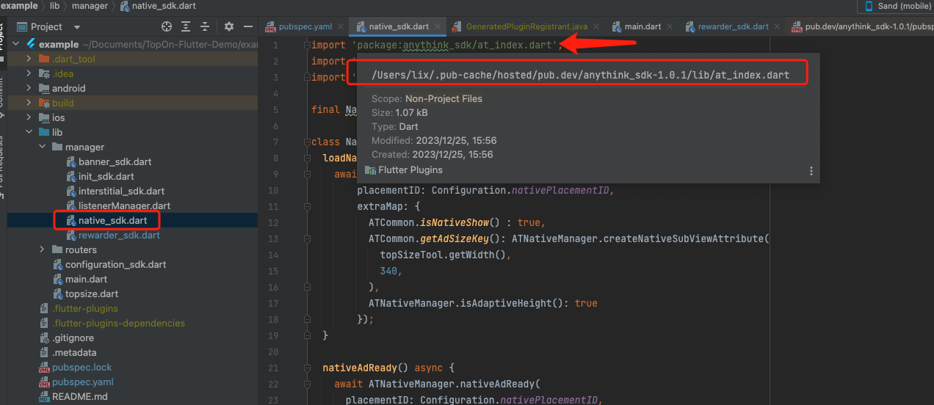Click the Expand All icon in Project panel

point(186,26)
